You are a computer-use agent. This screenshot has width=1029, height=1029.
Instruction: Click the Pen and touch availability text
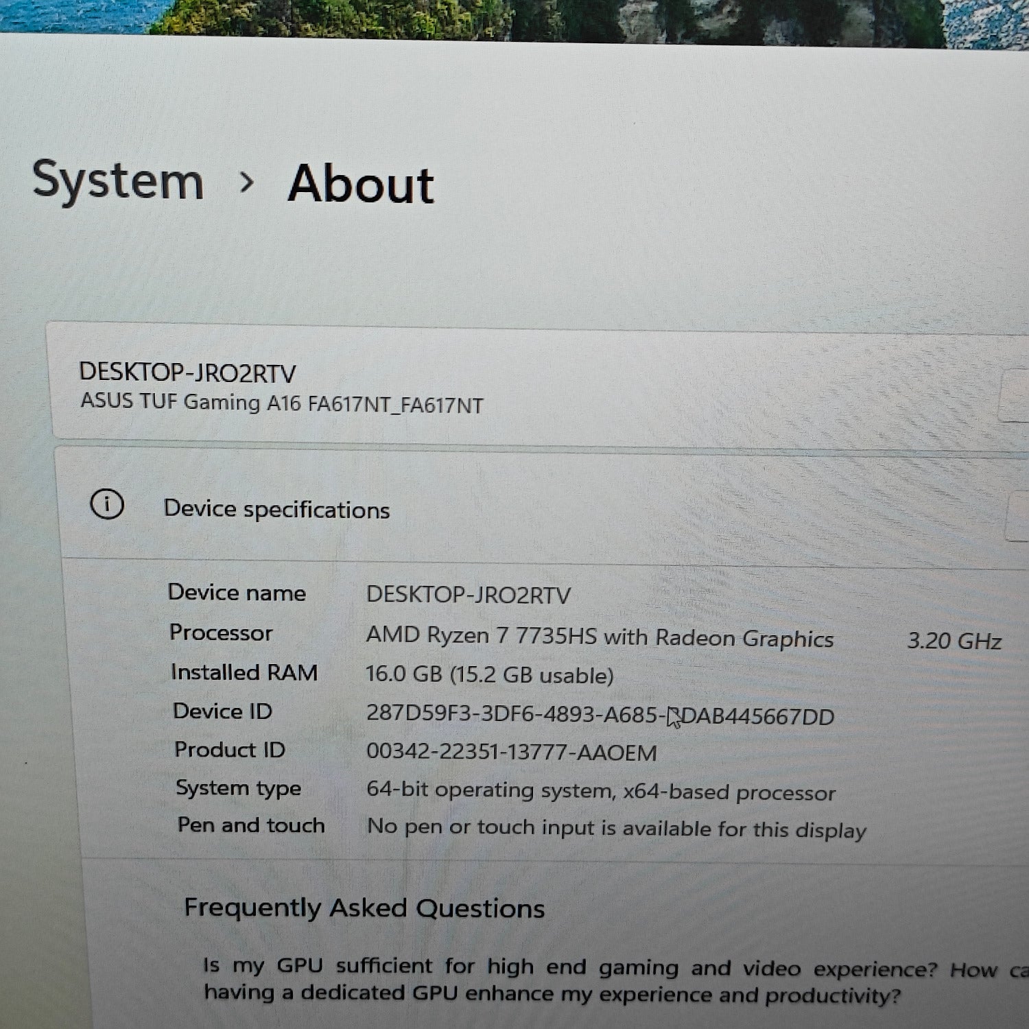[x=616, y=829]
